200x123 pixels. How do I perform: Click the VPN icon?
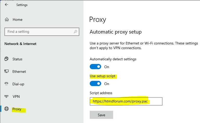tap(7, 96)
